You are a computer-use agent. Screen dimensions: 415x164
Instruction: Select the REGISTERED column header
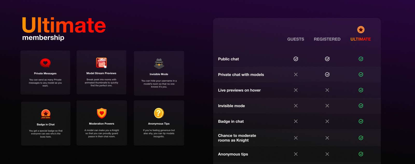(x=327, y=39)
